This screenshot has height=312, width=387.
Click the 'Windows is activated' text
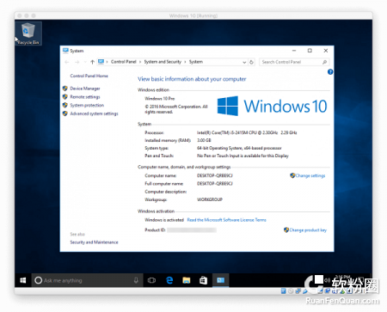[x=164, y=220]
